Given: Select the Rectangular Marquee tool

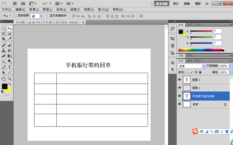Looking at the screenshot, I should tap(4, 28).
